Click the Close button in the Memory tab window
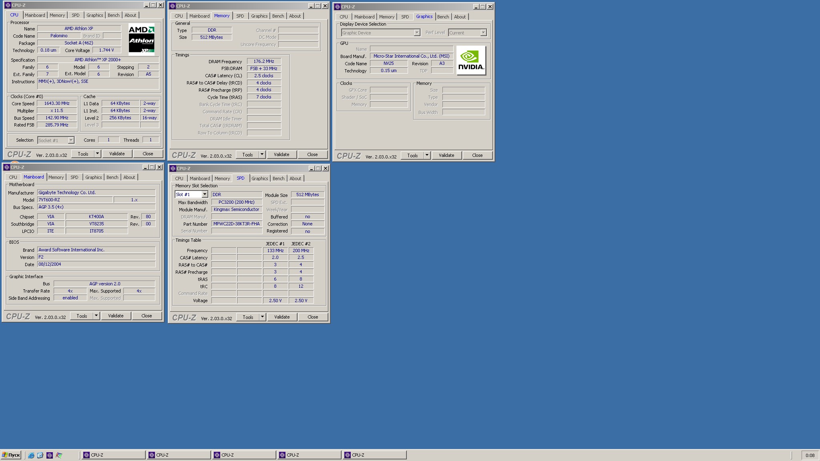The width and height of the screenshot is (820, 461). [313, 154]
